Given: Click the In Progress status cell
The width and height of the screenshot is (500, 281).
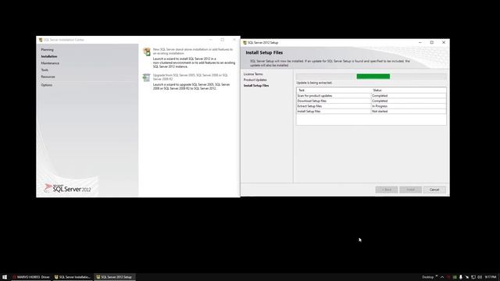Looking at the screenshot, I should [x=409, y=106].
